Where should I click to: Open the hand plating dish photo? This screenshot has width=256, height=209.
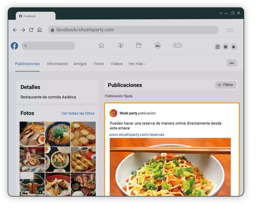point(32,160)
